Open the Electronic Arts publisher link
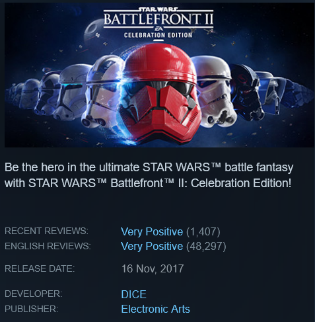The width and height of the screenshot is (315, 322). (156, 309)
